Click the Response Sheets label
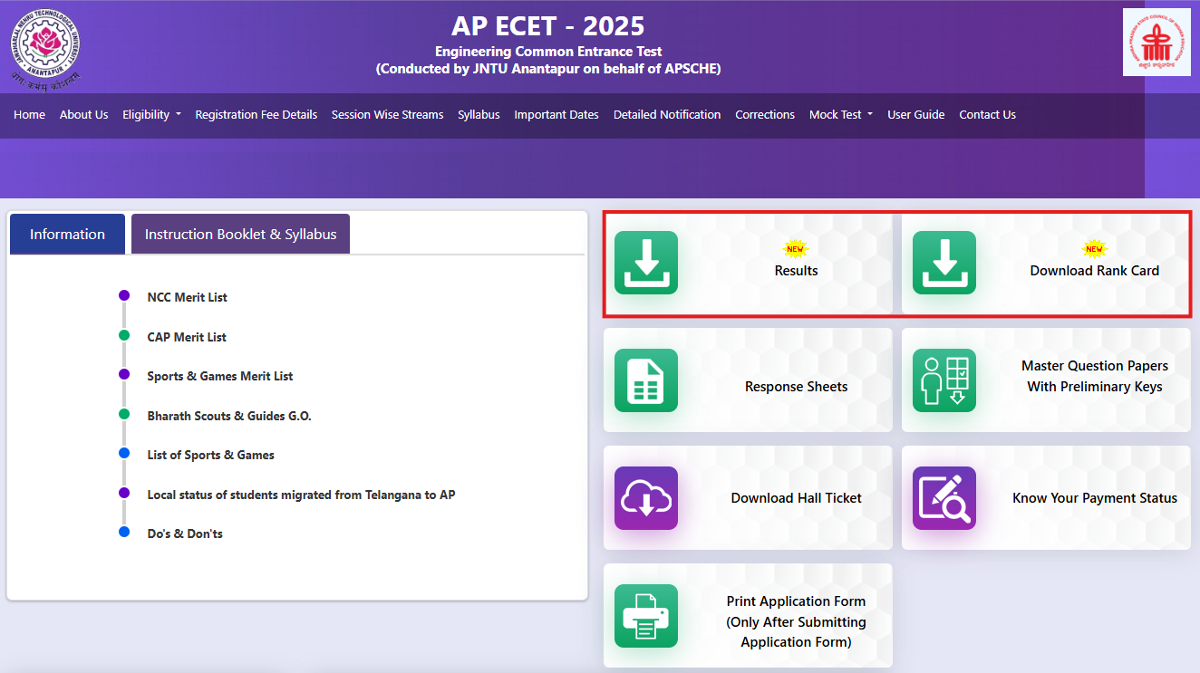 pos(797,387)
